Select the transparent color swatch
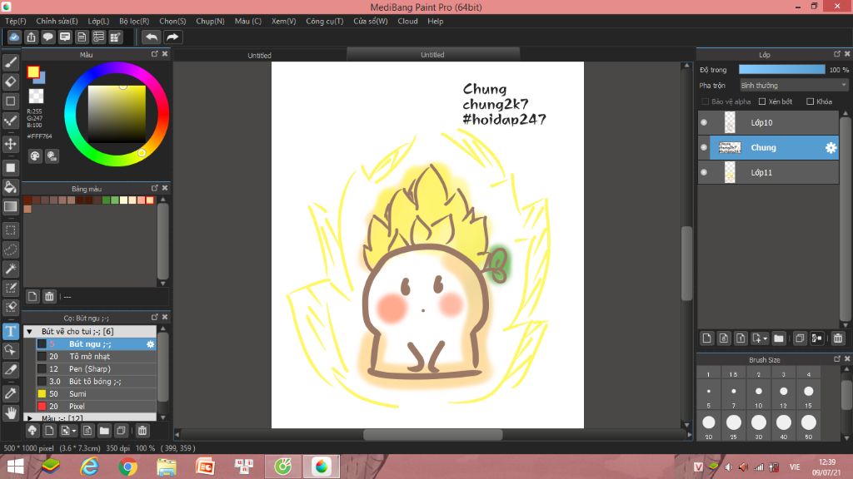Viewport: 853px width, 479px height. (36, 96)
